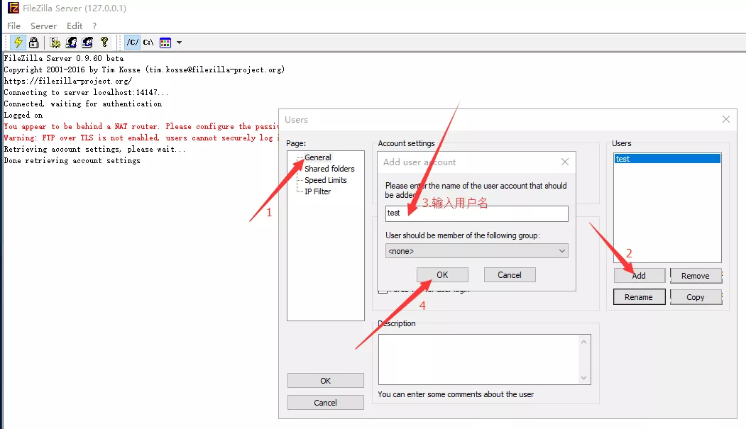This screenshot has height=429, width=746.
Task: Click Cancel at bottom of Users dialog
Action: coord(325,402)
